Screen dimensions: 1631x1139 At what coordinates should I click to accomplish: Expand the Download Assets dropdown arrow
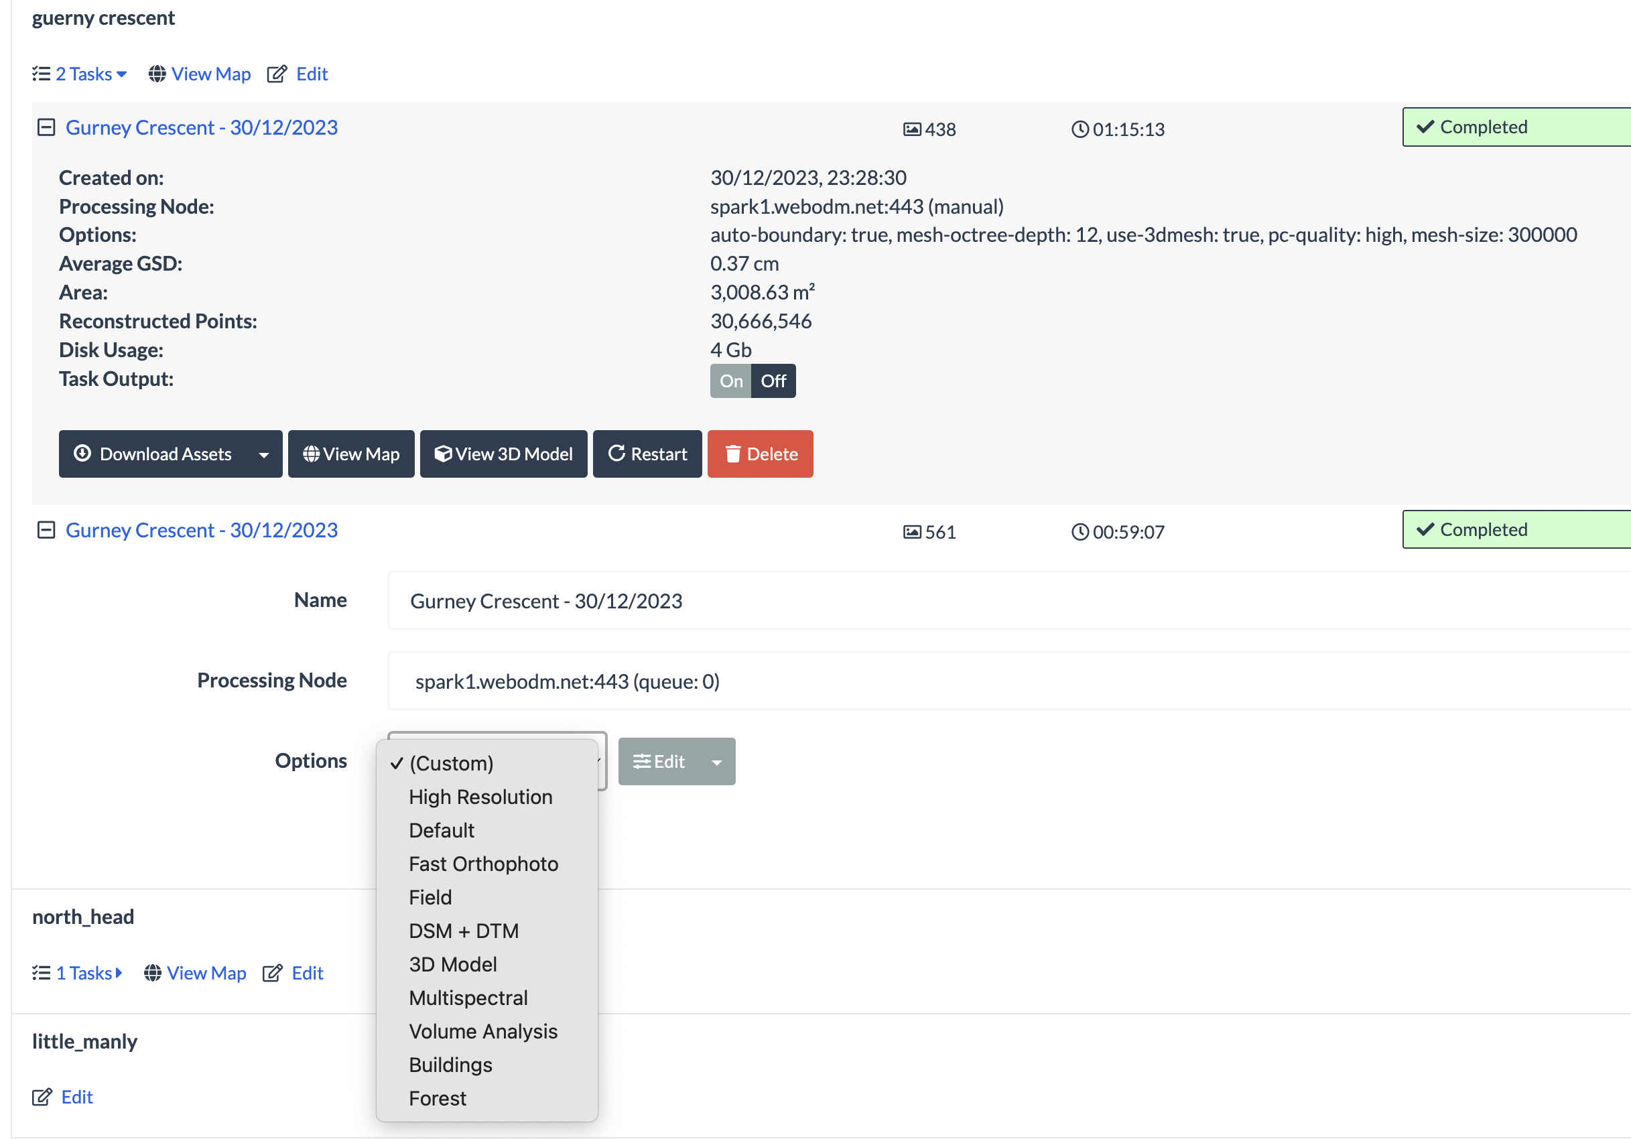pos(264,454)
